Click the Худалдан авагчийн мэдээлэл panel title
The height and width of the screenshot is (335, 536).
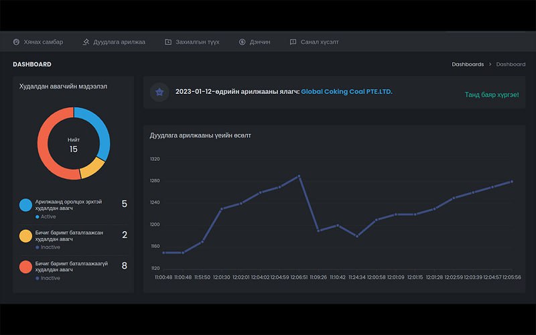(63, 86)
